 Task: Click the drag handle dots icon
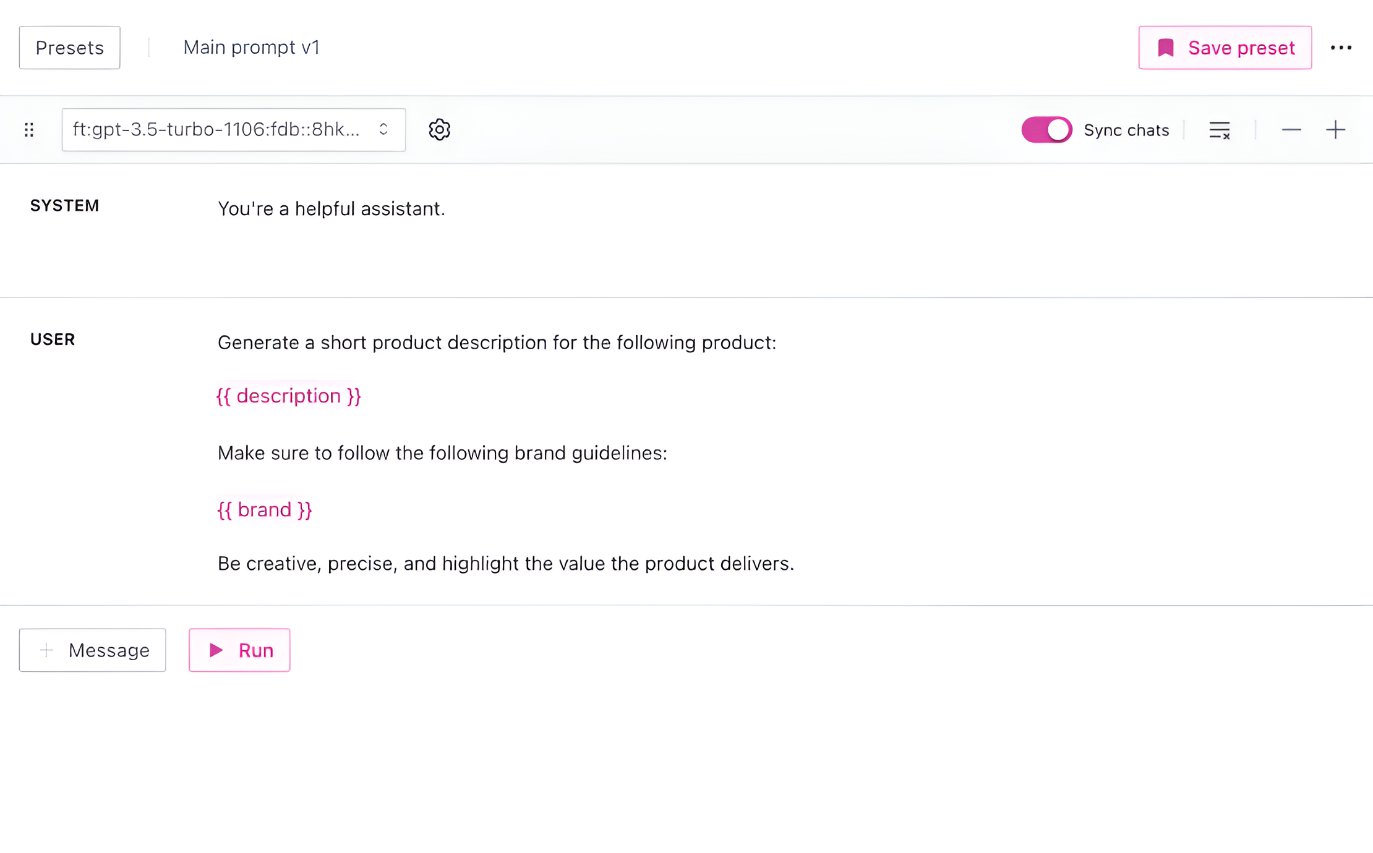pyautogui.click(x=29, y=130)
